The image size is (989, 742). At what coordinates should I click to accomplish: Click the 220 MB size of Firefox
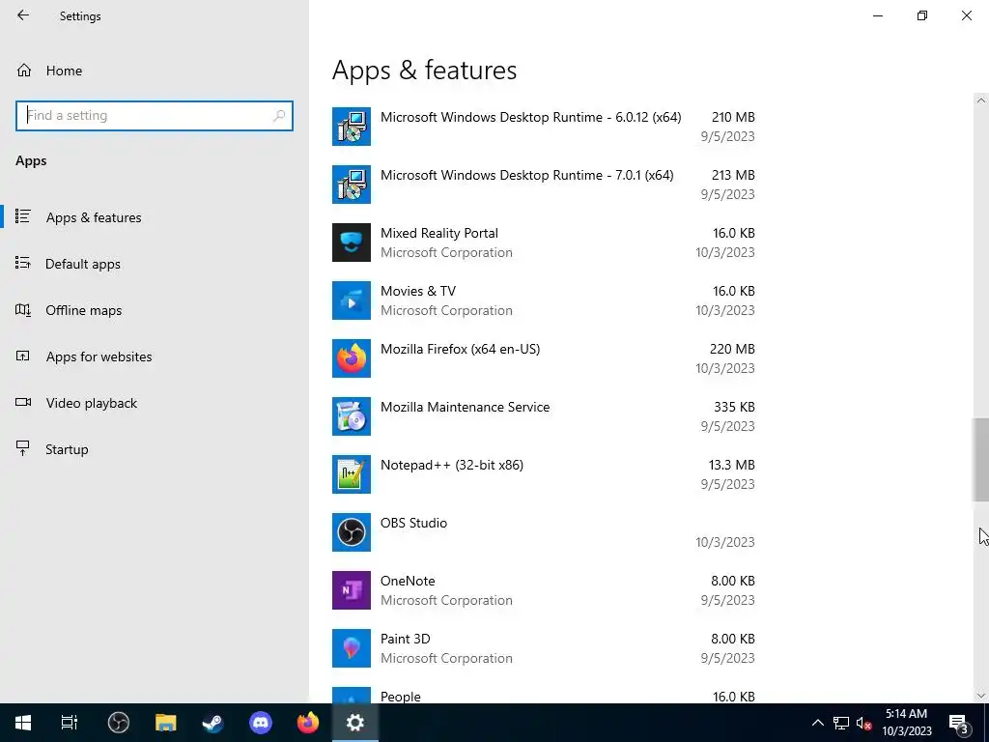tap(732, 350)
